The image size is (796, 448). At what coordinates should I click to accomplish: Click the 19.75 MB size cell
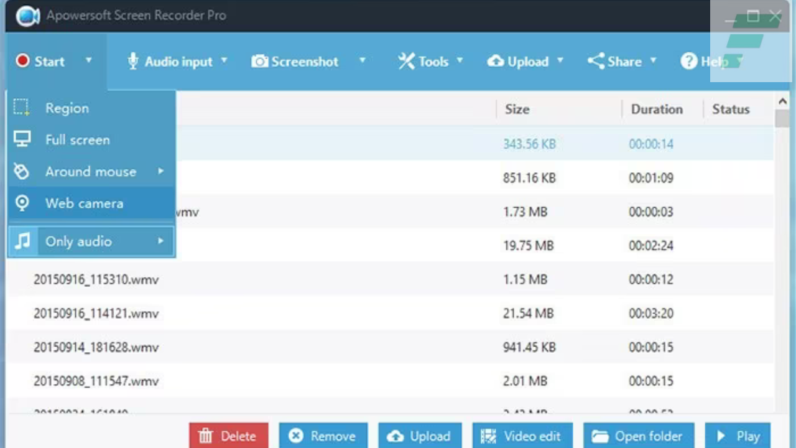tap(528, 245)
